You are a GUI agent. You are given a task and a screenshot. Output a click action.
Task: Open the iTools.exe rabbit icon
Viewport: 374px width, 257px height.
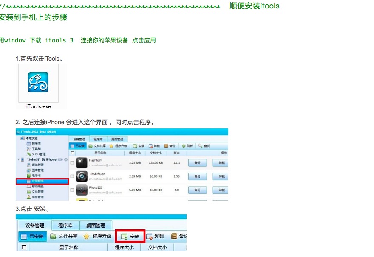(38, 82)
